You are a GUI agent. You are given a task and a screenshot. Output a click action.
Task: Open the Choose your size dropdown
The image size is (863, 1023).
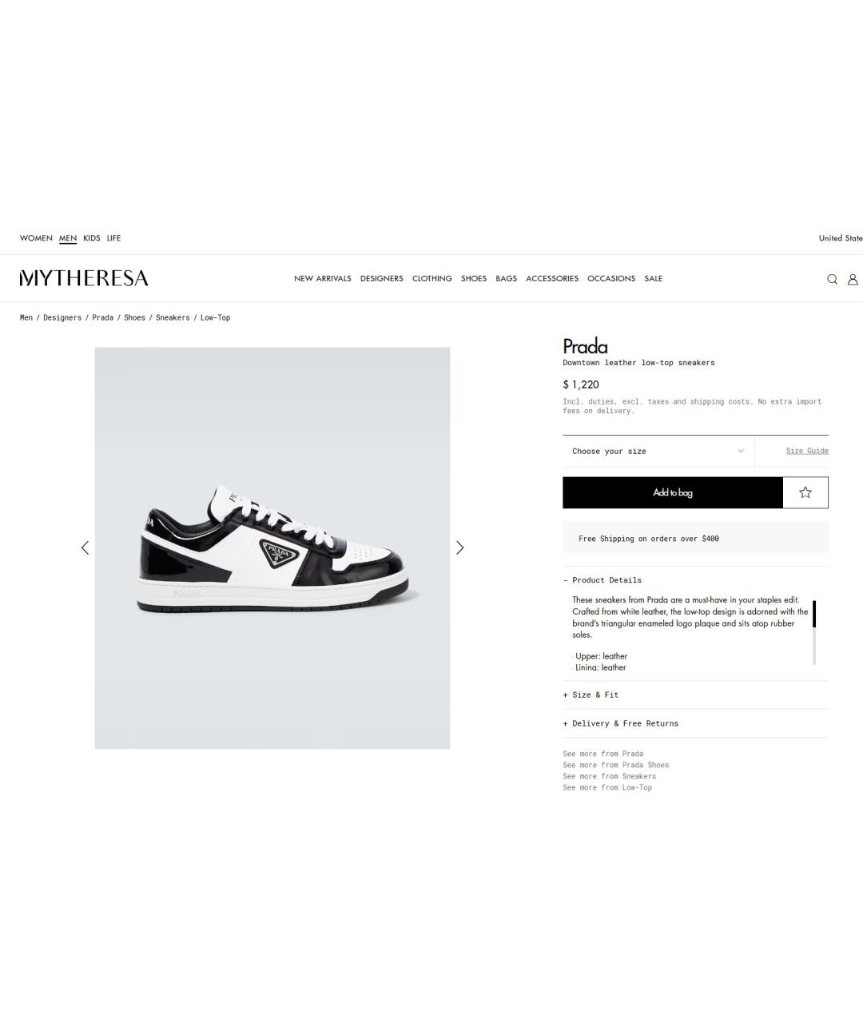658,451
